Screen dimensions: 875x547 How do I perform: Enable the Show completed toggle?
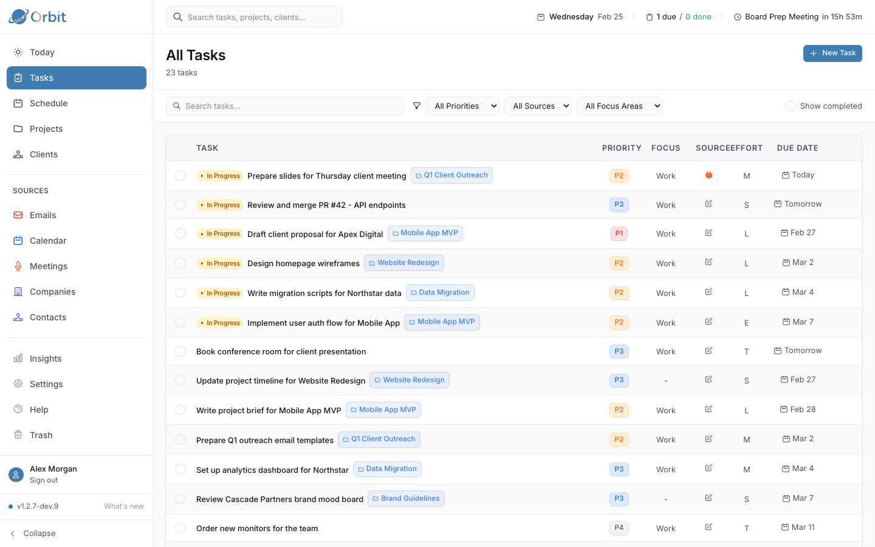791,106
